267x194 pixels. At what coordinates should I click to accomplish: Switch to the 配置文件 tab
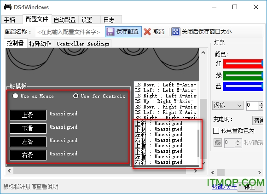tap(37, 19)
